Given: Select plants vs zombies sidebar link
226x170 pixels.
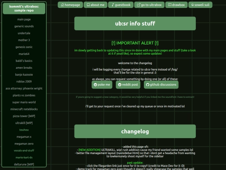Looking at the screenshot, I should [24, 95].
